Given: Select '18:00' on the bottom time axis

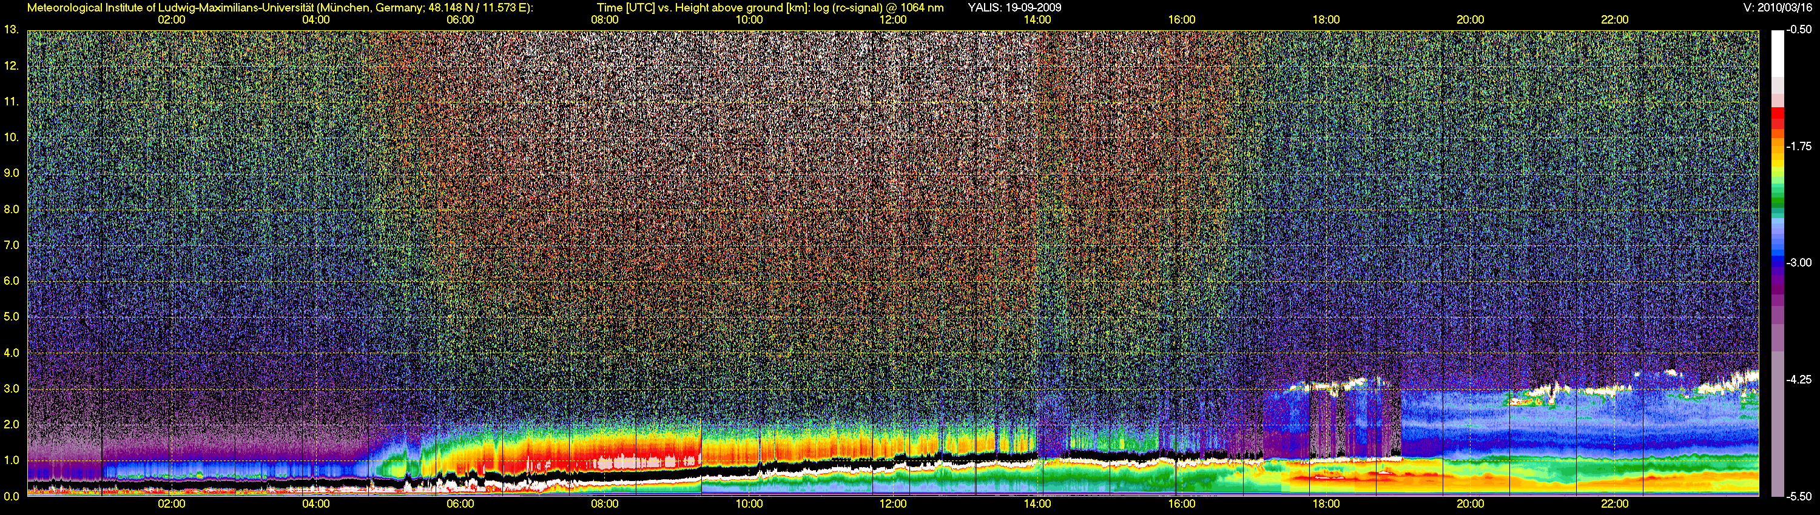Looking at the screenshot, I should [x=1326, y=503].
